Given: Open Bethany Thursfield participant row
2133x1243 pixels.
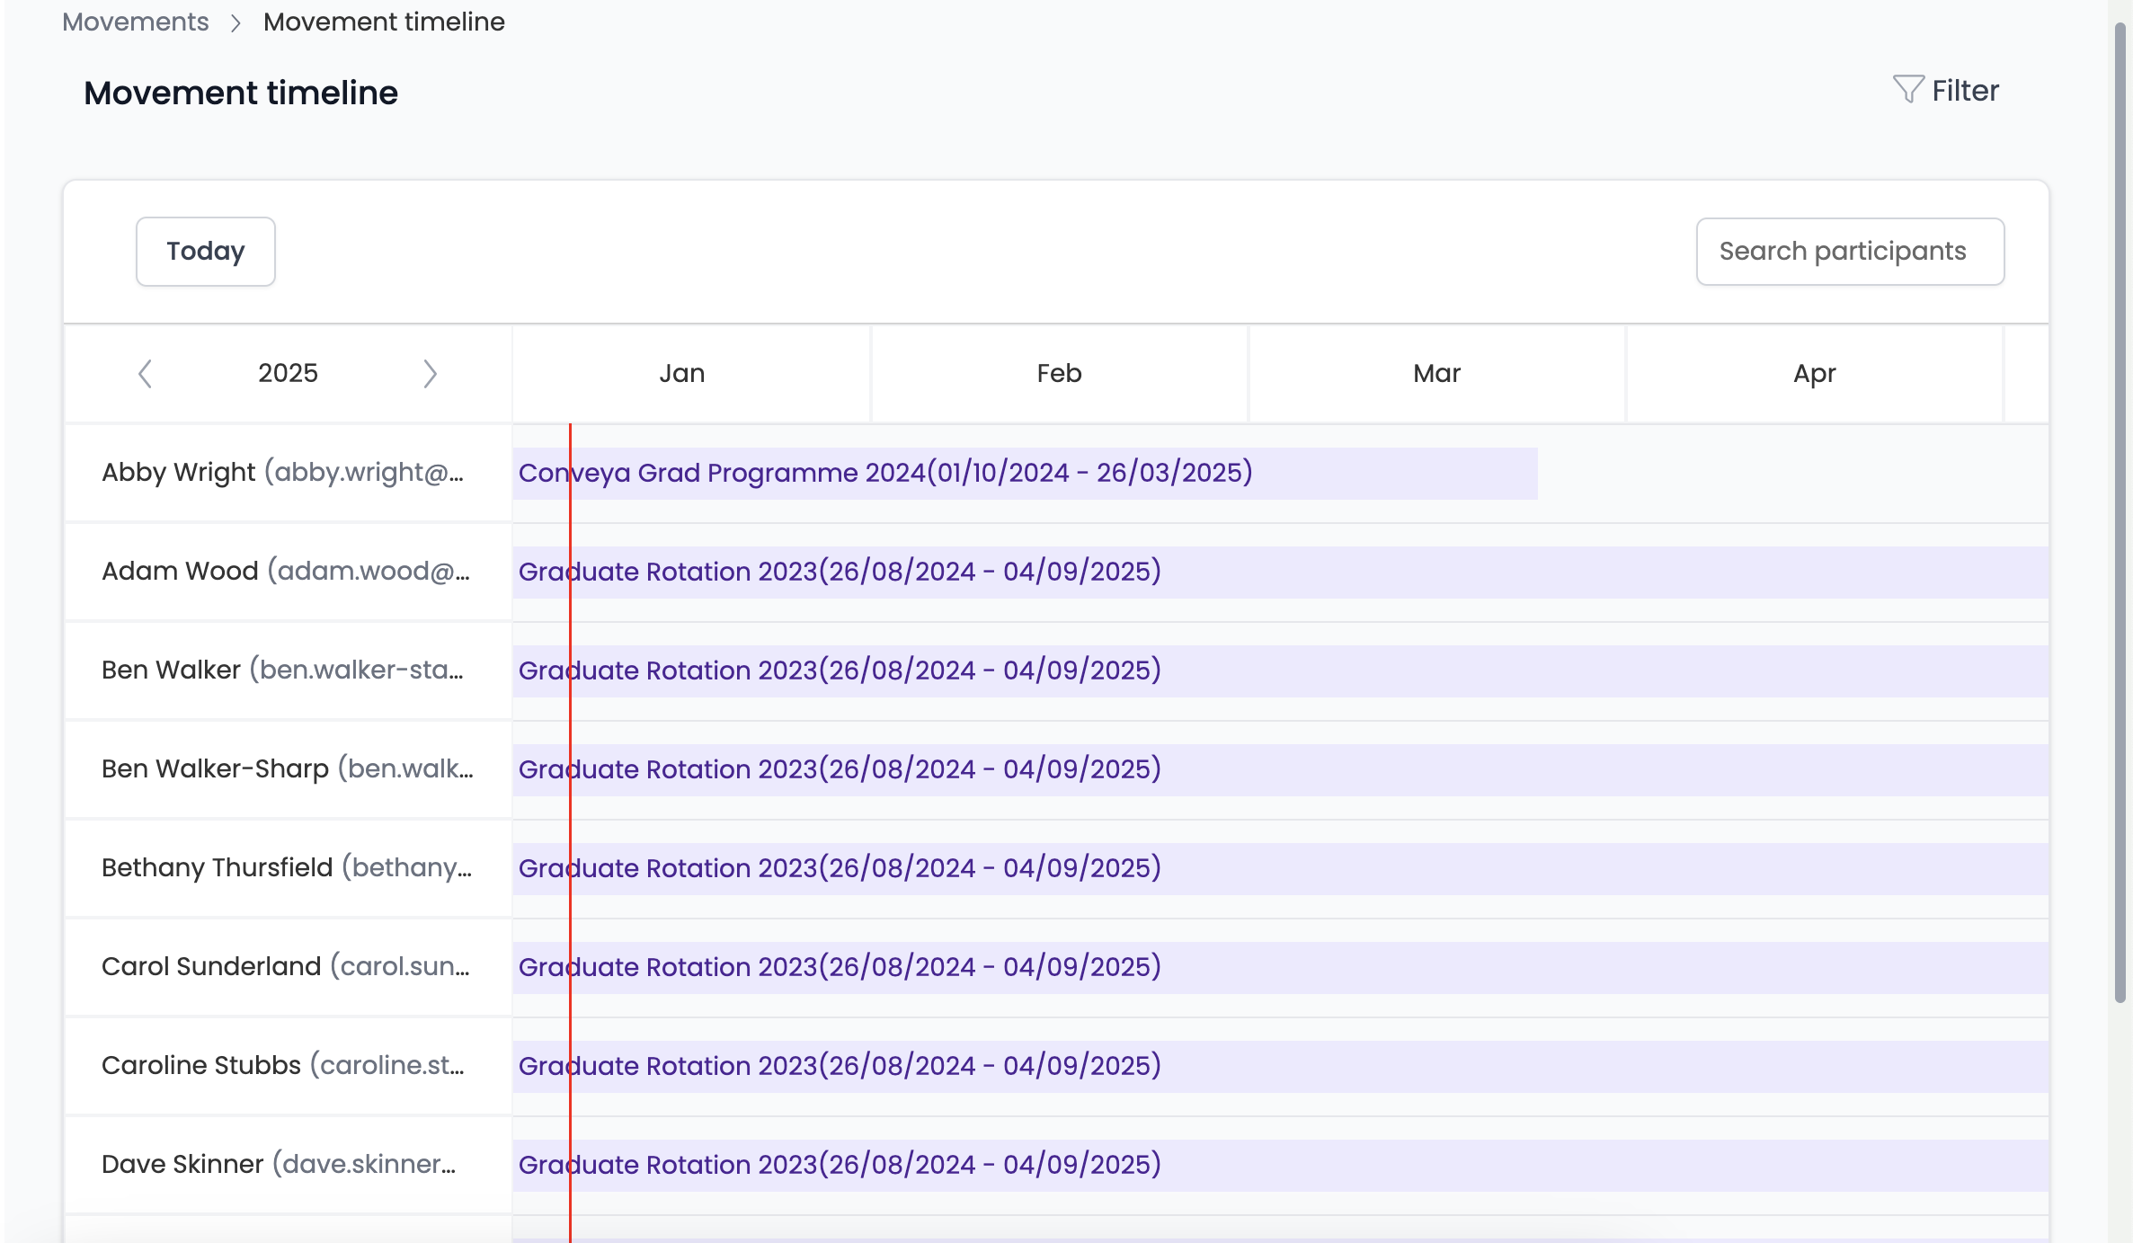Looking at the screenshot, I should click(x=288, y=868).
